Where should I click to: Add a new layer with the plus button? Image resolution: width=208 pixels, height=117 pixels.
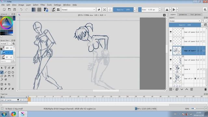pyautogui.click(x=171, y=89)
